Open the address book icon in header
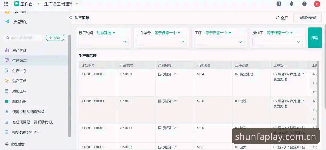Viewport: 326px width, 150px height. pyautogui.click(x=279, y=4)
